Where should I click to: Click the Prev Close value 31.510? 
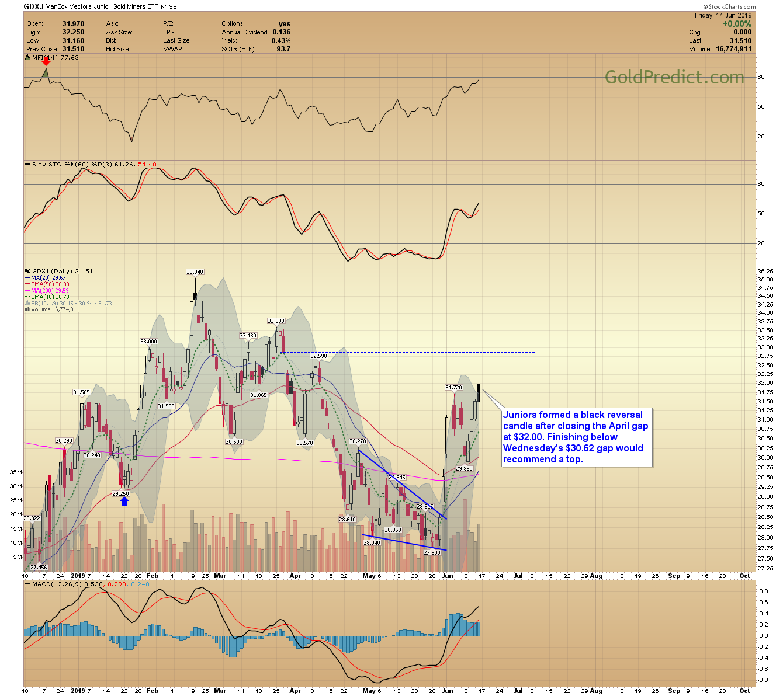click(x=74, y=49)
